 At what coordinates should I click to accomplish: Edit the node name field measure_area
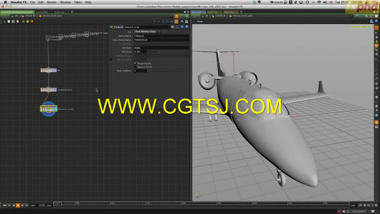(147, 27)
